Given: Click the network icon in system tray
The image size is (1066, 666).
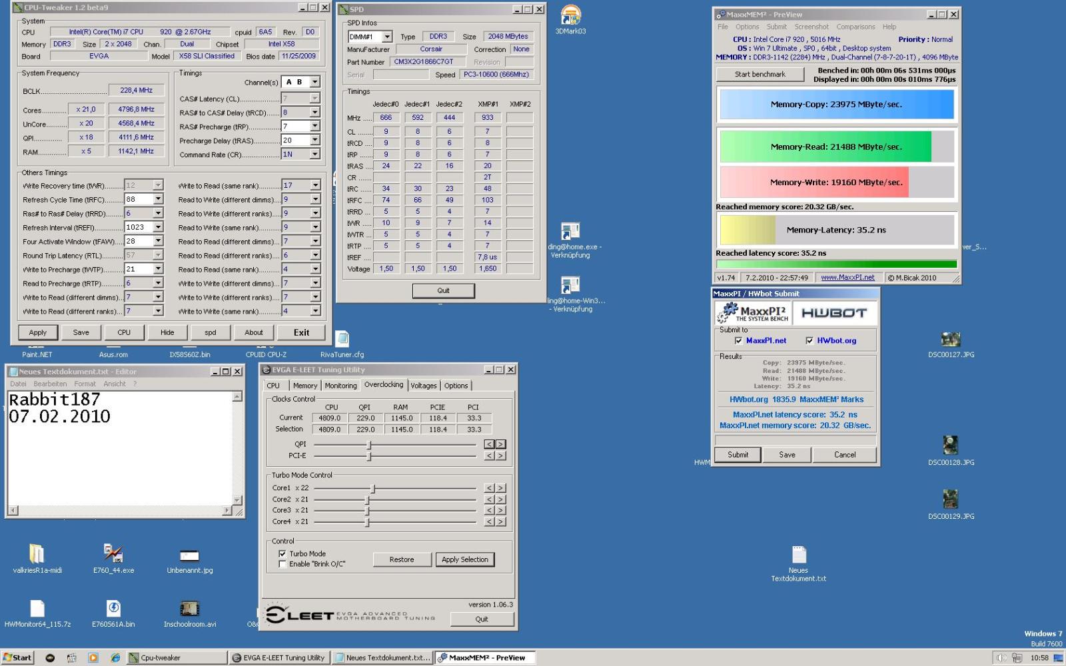Looking at the screenshot, I should tap(1017, 657).
